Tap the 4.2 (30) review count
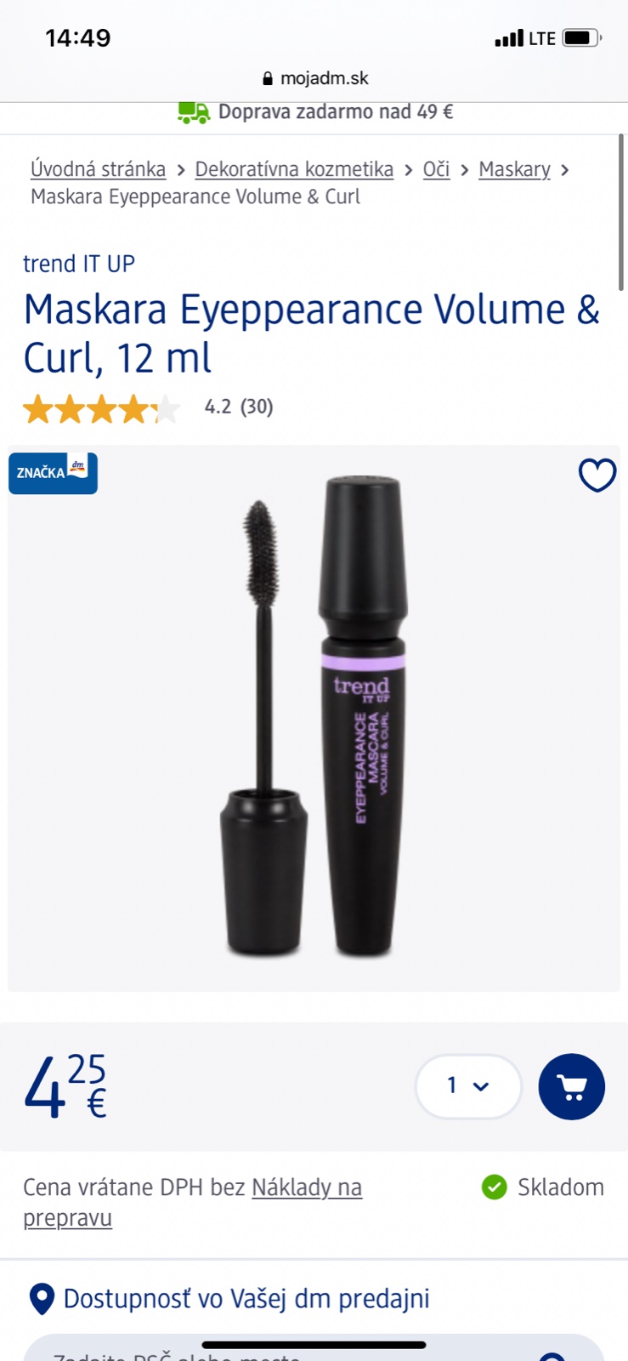This screenshot has width=628, height=1361. click(239, 407)
